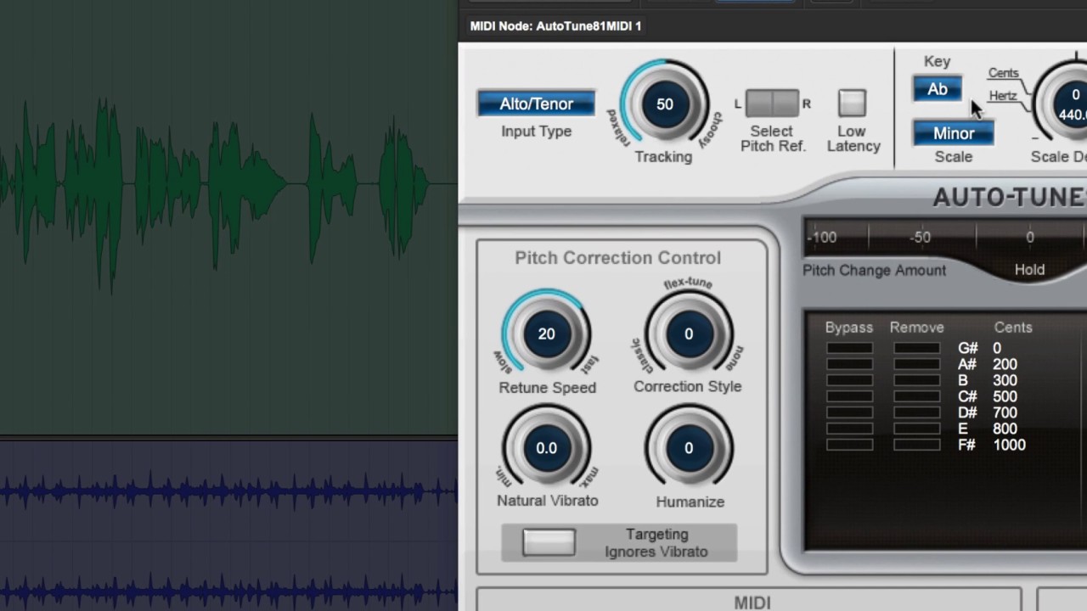Click the Cents label near detune knob
The width and height of the screenshot is (1087, 611).
click(x=1003, y=73)
